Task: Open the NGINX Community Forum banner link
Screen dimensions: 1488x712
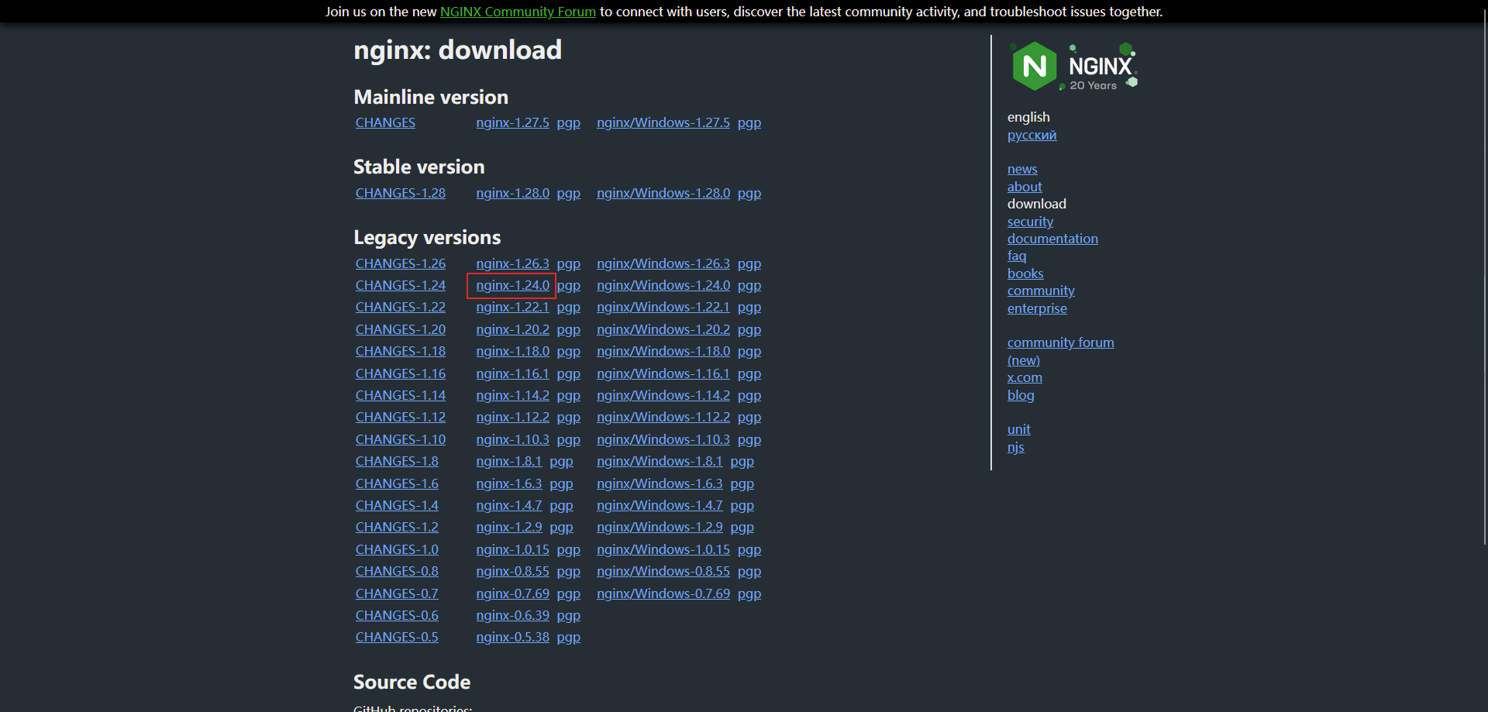Action: 518,12
